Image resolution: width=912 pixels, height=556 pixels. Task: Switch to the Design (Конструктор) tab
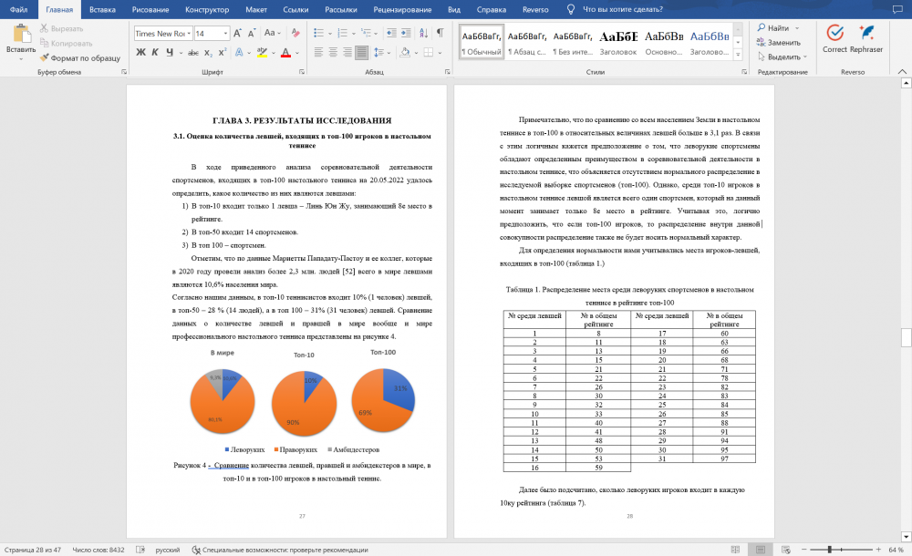207,9
